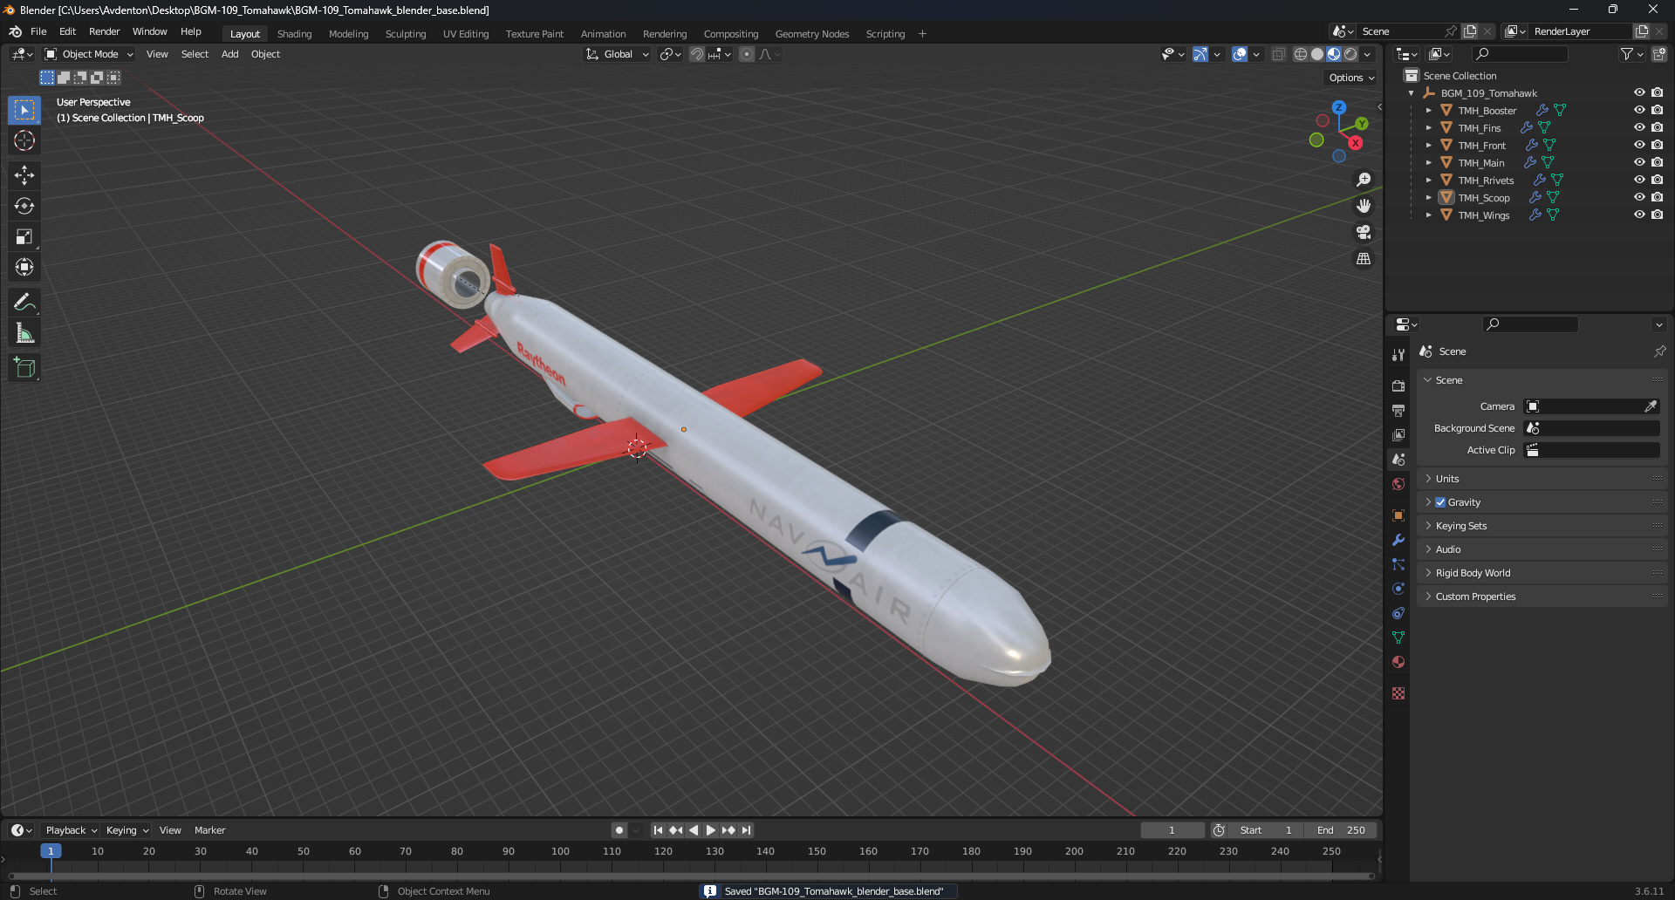Select the Rotate tool
1675x900 pixels.
tap(24, 206)
